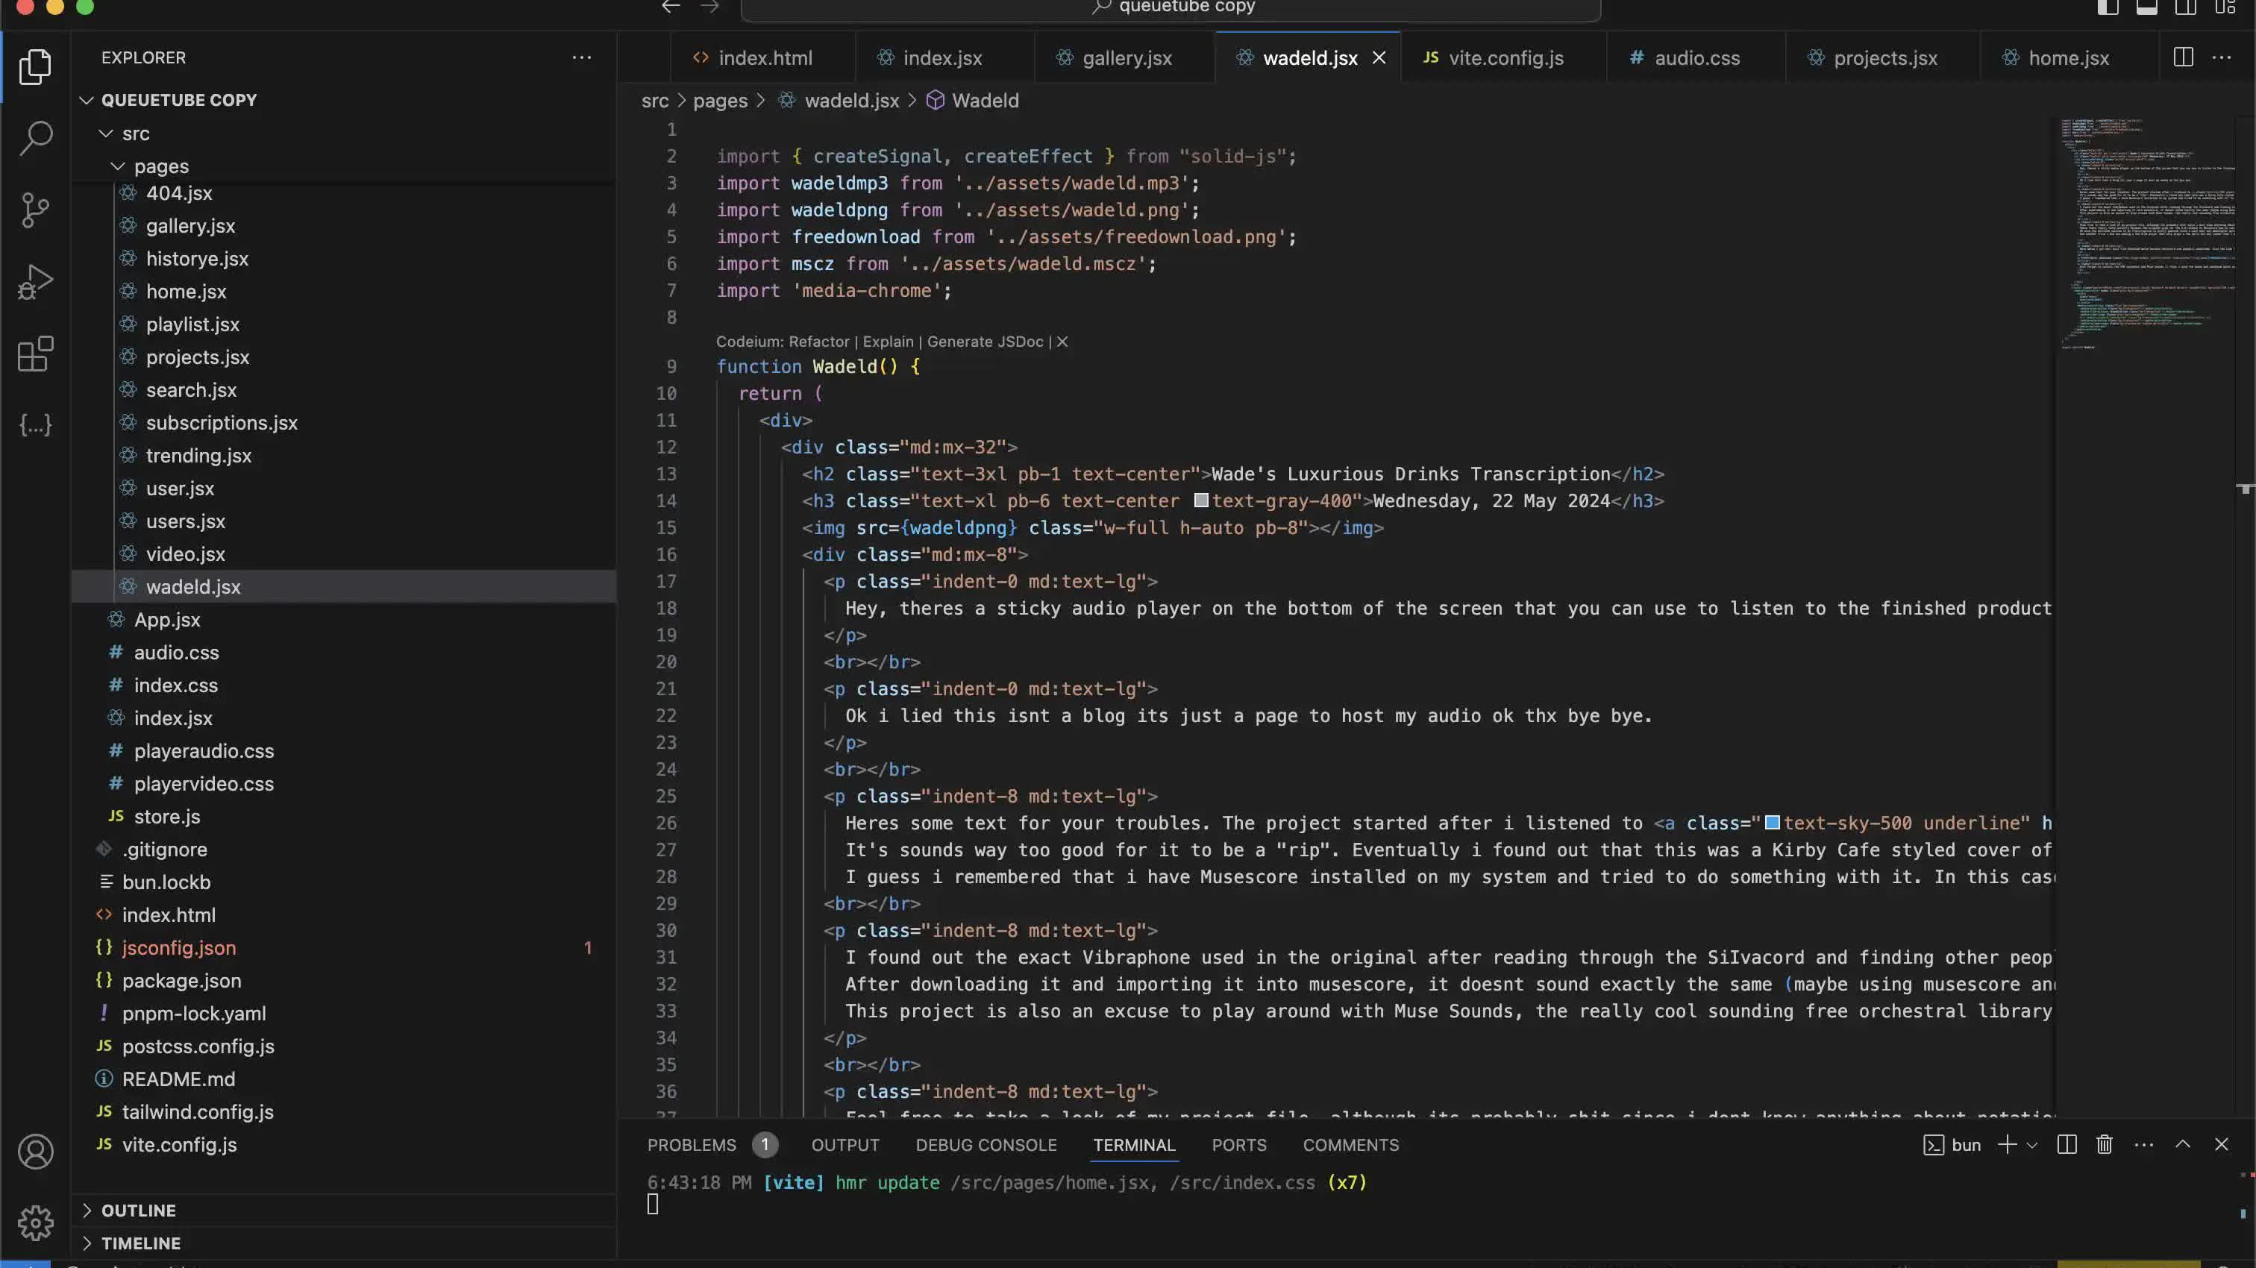
Task: Open the new terminal launch profile dropdown
Action: pyautogui.click(x=2033, y=1144)
